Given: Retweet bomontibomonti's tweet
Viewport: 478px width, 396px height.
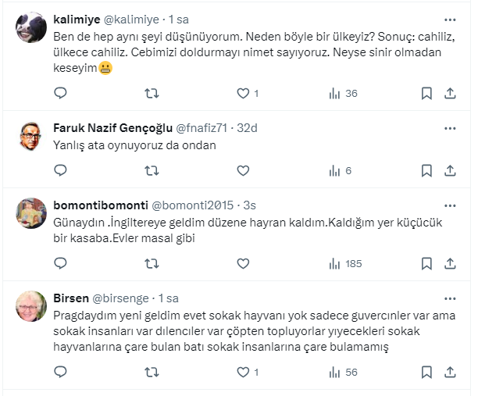Looking at the screenshot, I should pos(152,264).
